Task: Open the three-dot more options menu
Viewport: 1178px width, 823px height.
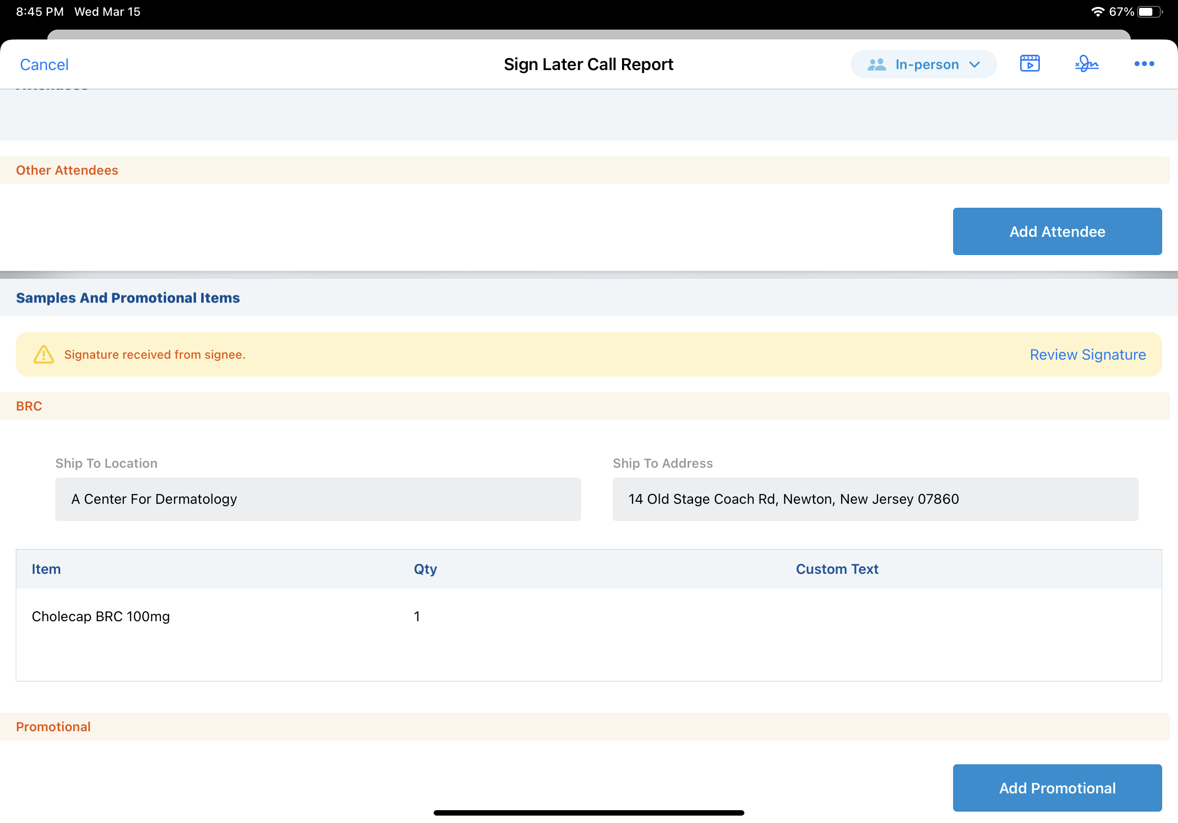Action: 1143,64
